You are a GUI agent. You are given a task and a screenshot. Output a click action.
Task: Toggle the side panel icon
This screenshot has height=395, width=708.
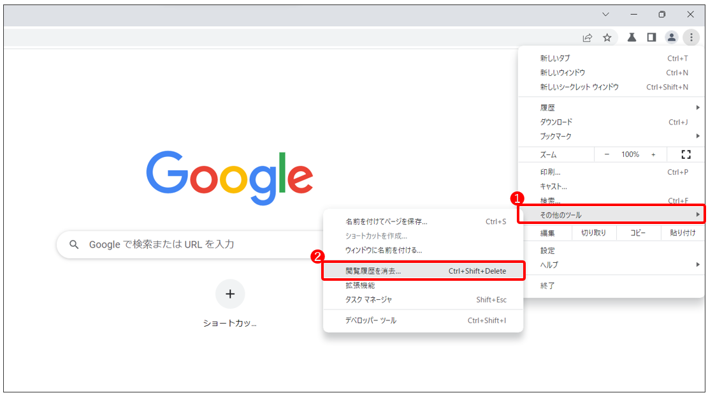coord(651,38)
